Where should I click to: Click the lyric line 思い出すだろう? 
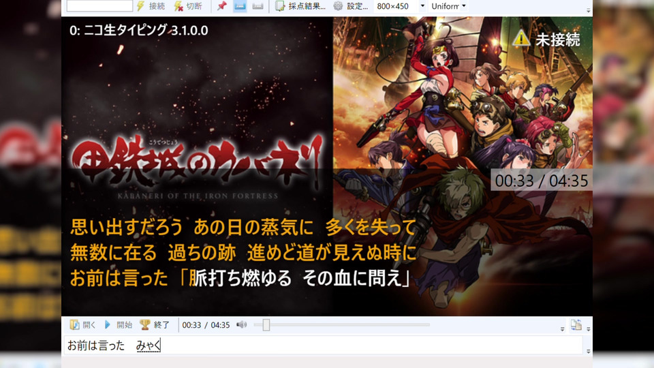pos(127,228)
